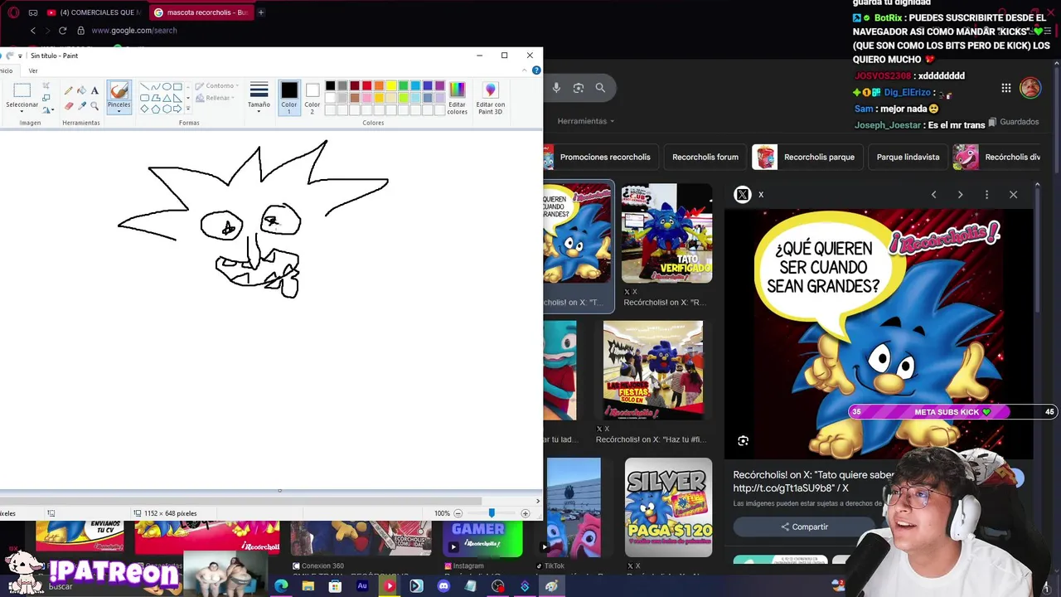Image resolution: width=1061 pixels, height=597 pixels.
Task: Select the Pencil tool in Paint
Action: (x=69, y=90)
